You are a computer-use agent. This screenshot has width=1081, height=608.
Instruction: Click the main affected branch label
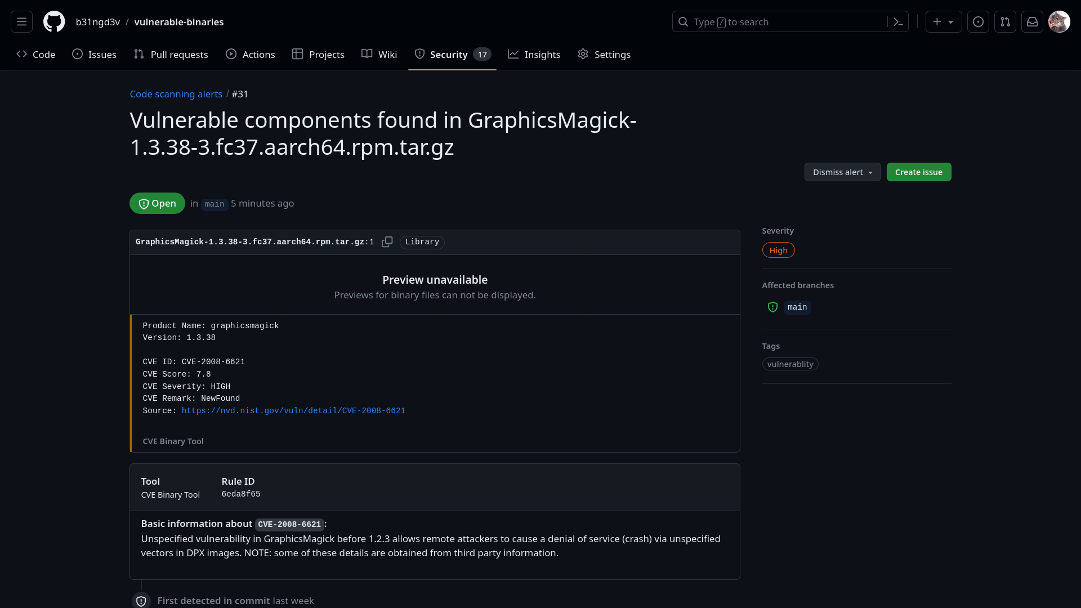point(797,307)
